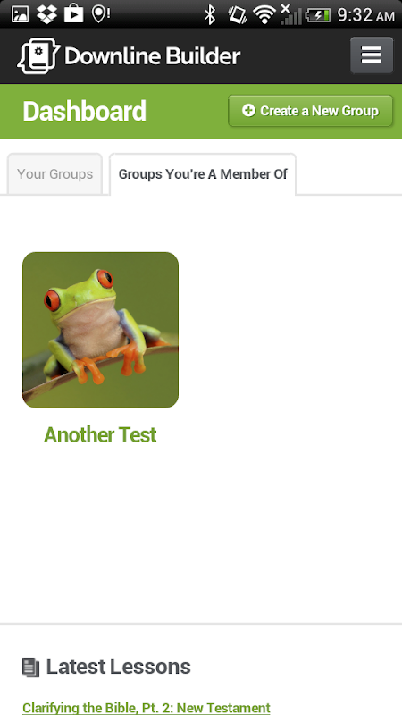Tap the Latest Lessons document icon
Viewport: 402px width, 715px height.
31,668
